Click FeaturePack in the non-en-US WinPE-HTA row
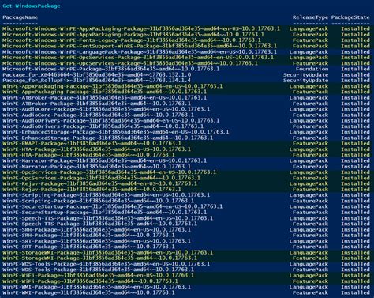The image size is (374, 298). [x=310, y=155]
